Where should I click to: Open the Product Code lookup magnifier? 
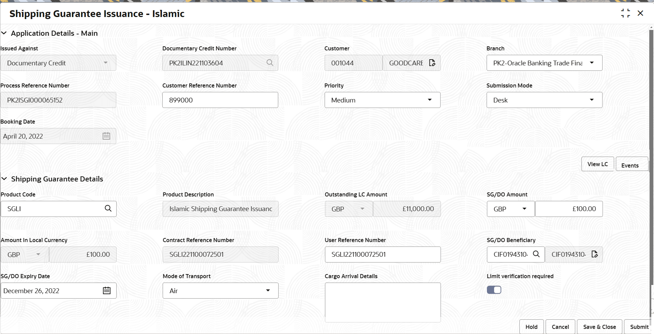(108, 208)
